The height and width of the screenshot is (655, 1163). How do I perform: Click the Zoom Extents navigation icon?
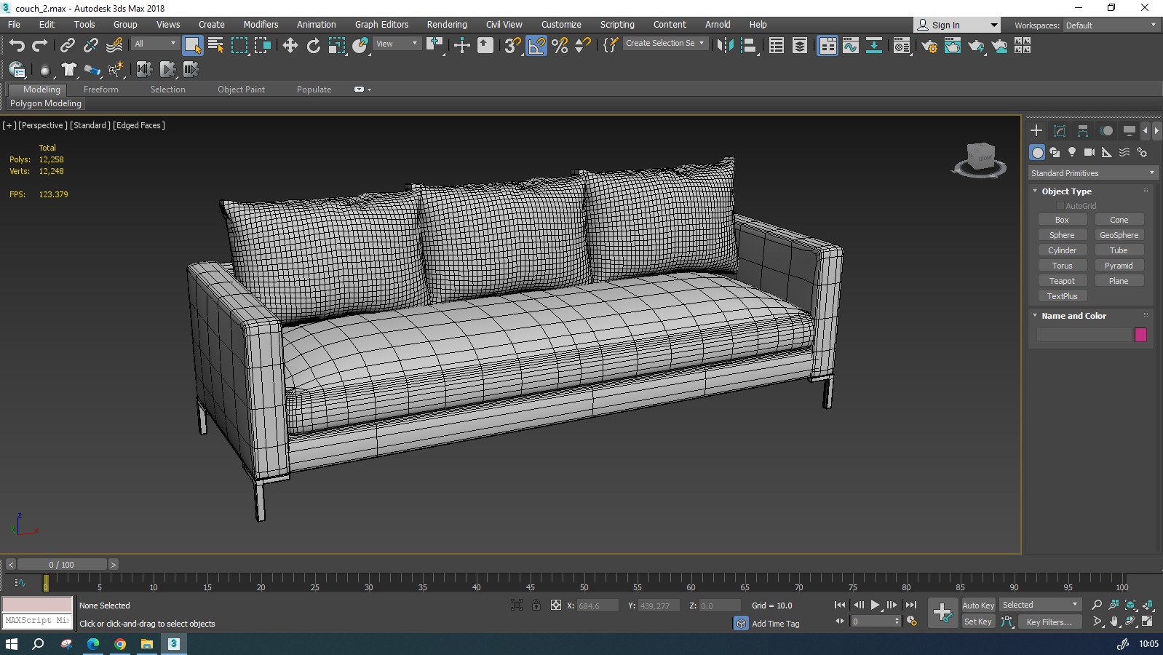click(x=1130, y=605)
